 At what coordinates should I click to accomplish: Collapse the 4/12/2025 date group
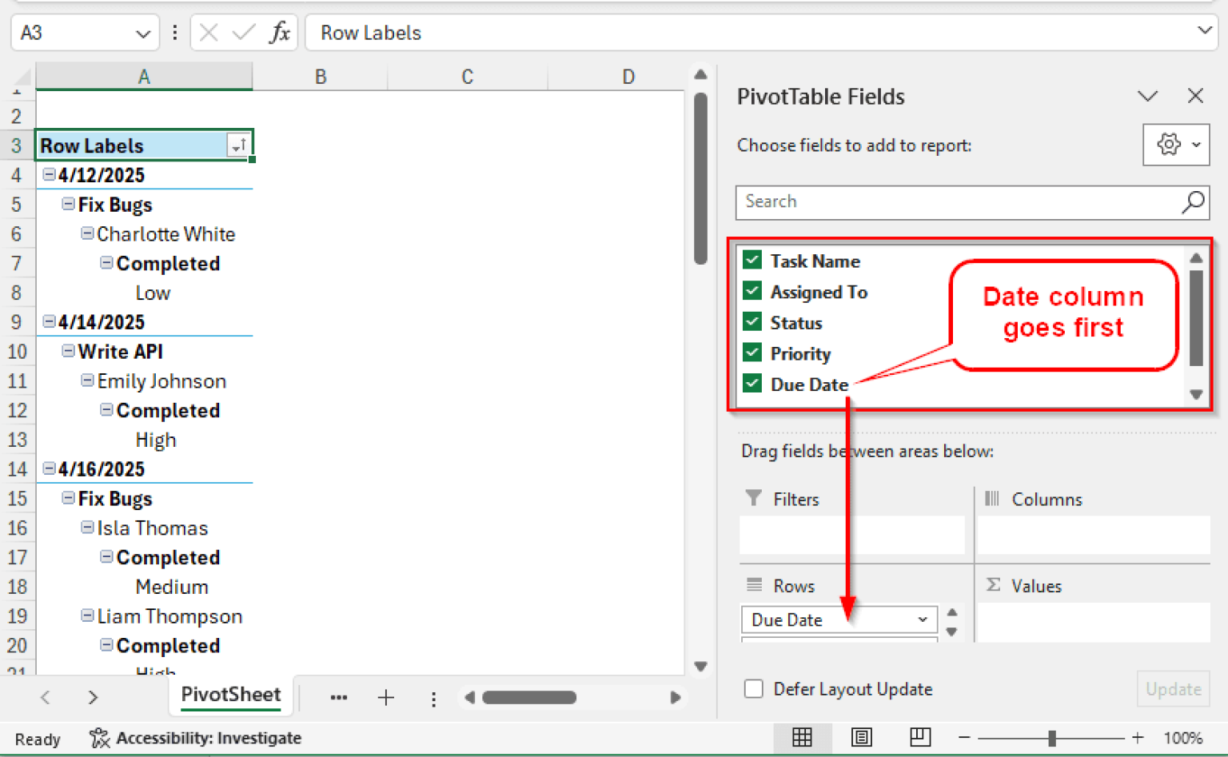coord(50,175)
